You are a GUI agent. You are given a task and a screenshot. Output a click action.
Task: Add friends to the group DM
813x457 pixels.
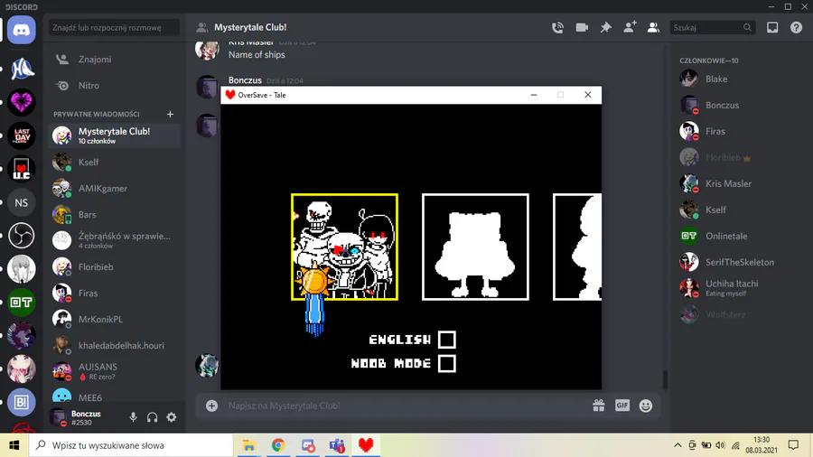tap(630, 27)
